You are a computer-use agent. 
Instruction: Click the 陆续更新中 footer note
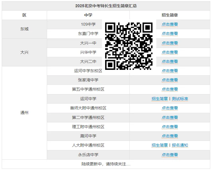tap(106, 164)
